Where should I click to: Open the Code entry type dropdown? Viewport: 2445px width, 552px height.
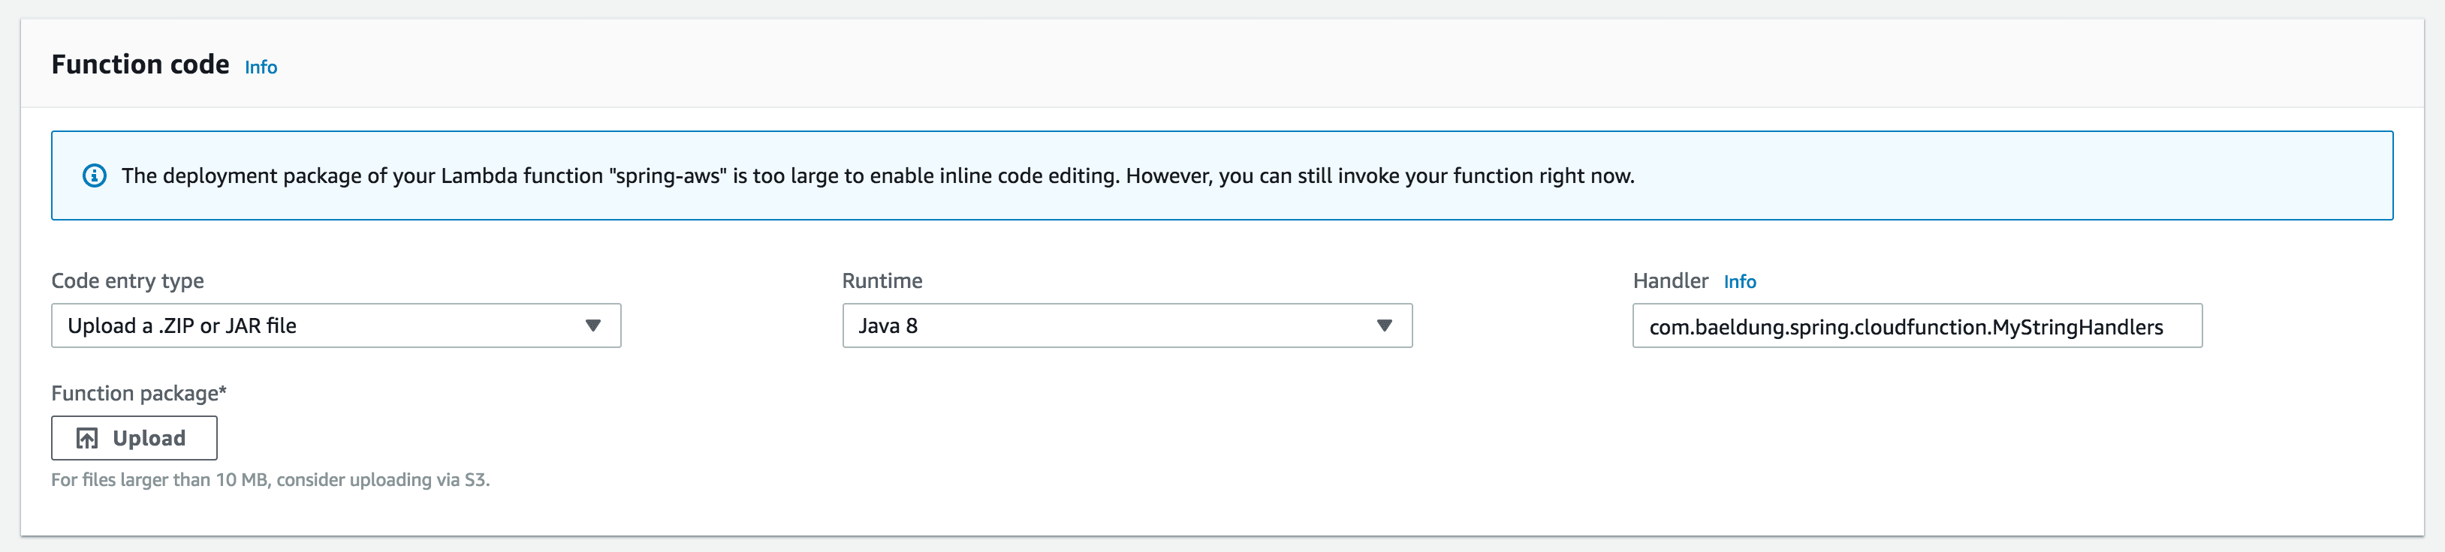335,326
